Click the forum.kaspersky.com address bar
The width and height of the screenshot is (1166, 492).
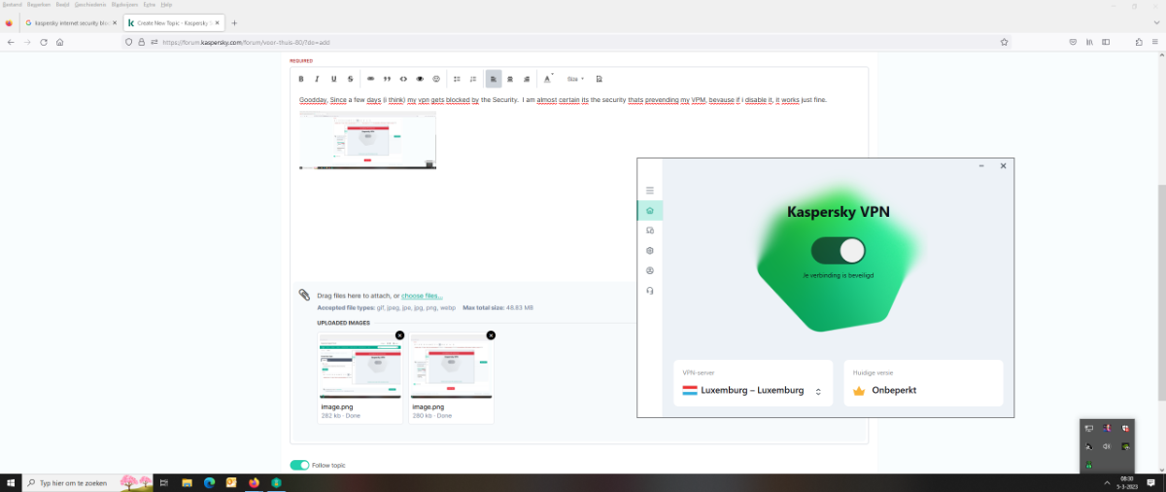568,42
